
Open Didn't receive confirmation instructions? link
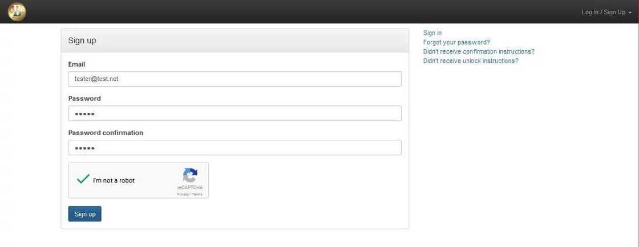click(479, 51)
